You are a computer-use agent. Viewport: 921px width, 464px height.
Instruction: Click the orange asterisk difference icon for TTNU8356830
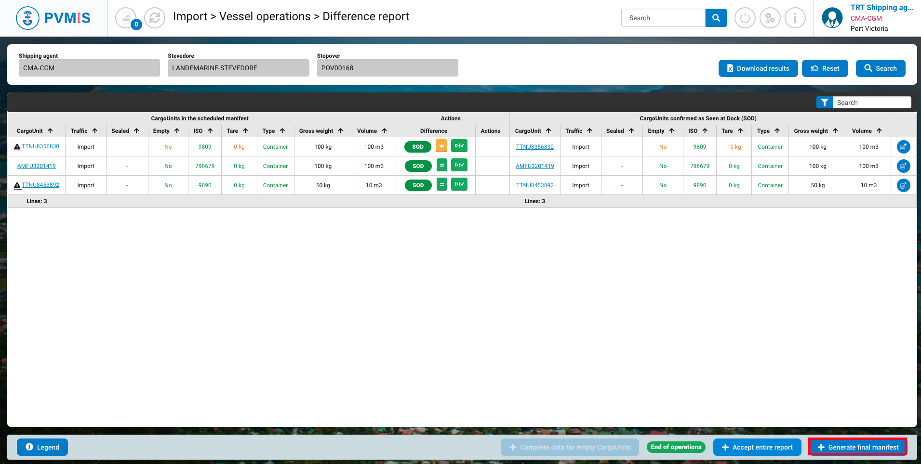[441, 146]
